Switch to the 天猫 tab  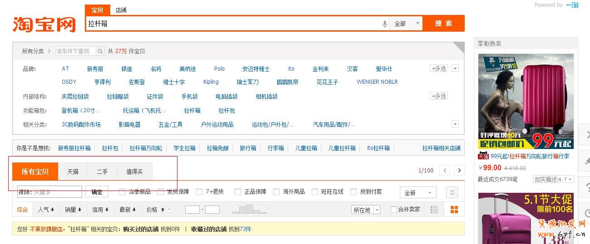point(73,172)
